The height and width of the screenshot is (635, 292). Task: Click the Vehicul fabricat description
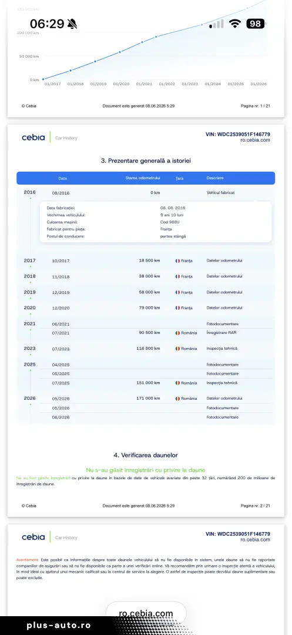click(220, 193)
